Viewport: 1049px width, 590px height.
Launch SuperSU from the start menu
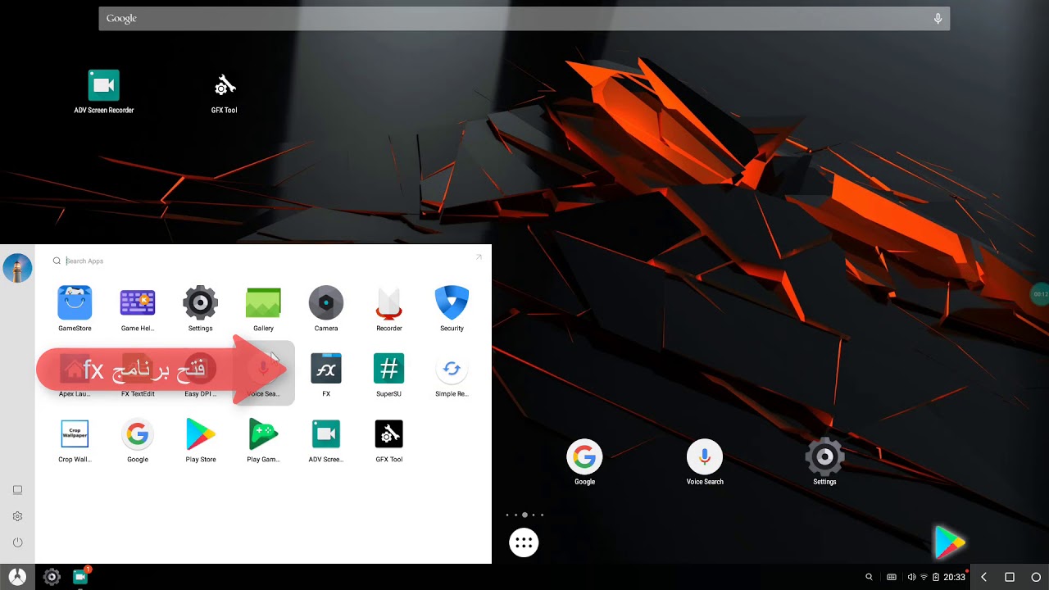(389, 374)
